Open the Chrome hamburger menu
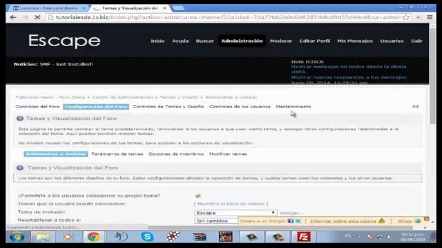The height and width of the screenshot is (248, 442). pyautogui.click(x=430, y=17)
